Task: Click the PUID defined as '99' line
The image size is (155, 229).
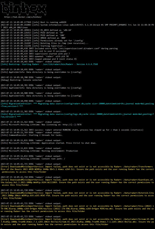Action: click(32, 33)
